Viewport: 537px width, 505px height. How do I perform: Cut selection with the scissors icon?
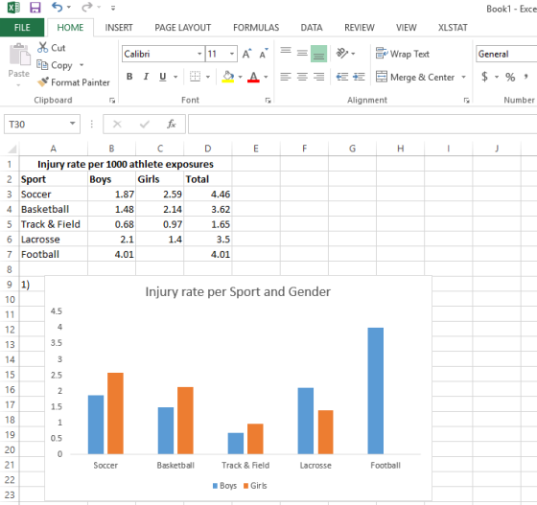tap(42, 48)
